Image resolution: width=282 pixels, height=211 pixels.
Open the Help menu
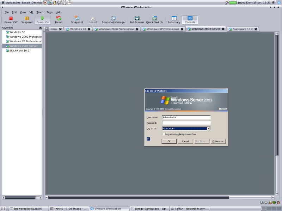coord(59,12)
